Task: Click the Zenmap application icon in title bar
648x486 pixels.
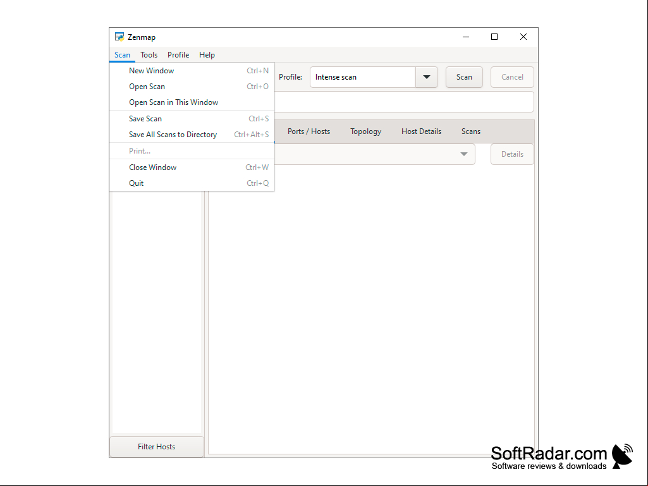Action: tap(119, 37)
